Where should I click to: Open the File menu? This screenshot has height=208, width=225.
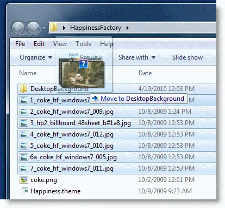click(x=20, y=44)
